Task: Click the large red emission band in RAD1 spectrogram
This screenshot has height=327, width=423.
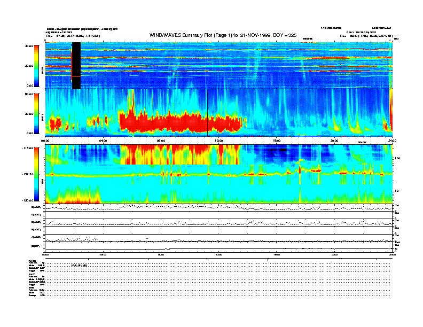Action: click(181, 122)
